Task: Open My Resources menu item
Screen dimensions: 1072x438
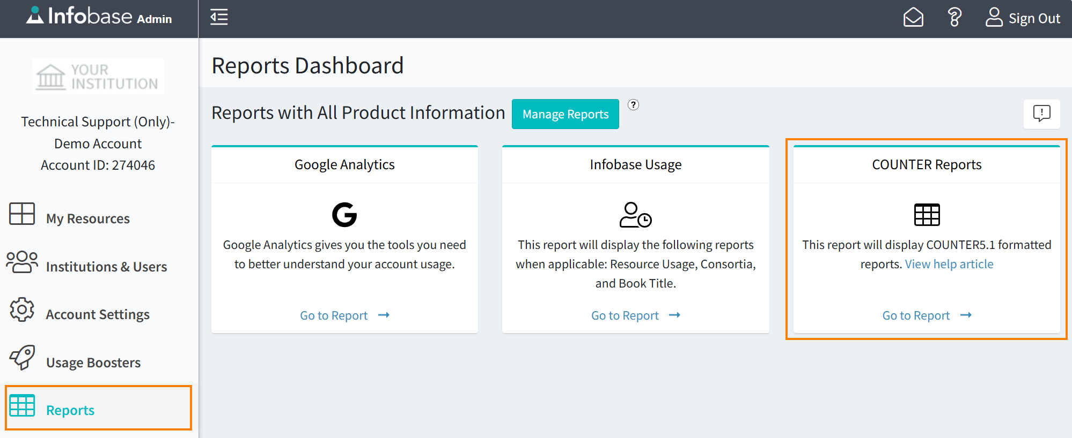Action: click(x=88, y=218)
